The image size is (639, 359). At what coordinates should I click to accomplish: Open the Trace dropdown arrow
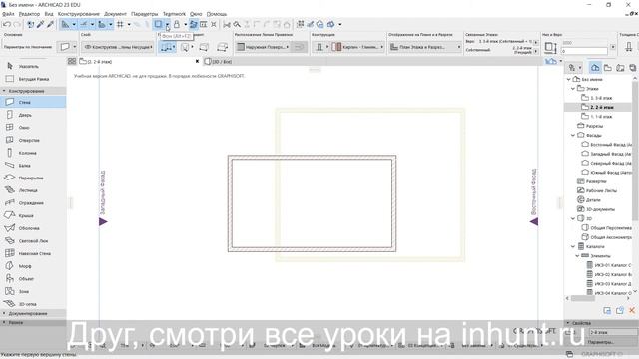pyautogui.click(x=167, y=24)
